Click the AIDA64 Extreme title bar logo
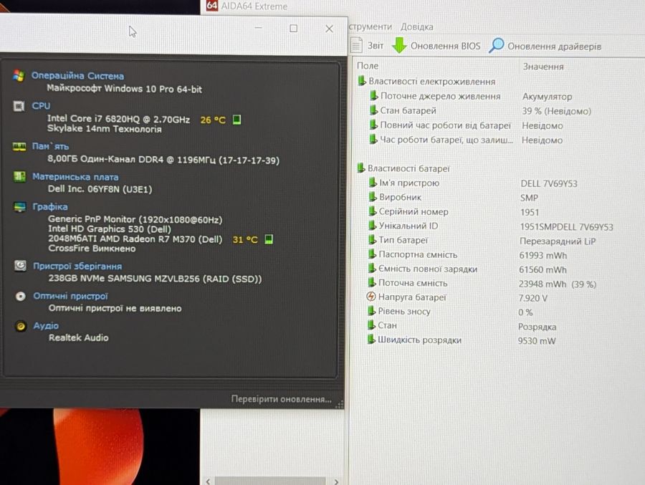The height and width of the screenshot is (485, 645). coord(212,5)
